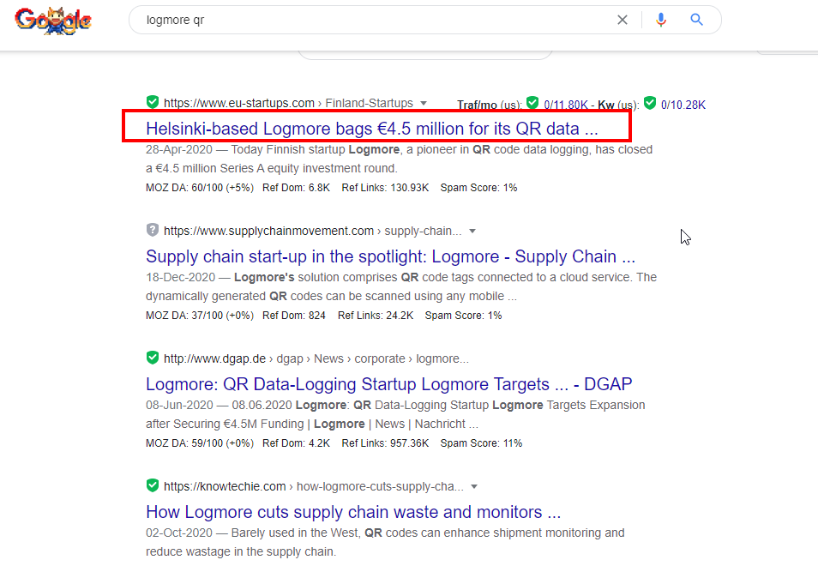Click green shield icon beside knowtechie.com URL

tap(153, 485)
